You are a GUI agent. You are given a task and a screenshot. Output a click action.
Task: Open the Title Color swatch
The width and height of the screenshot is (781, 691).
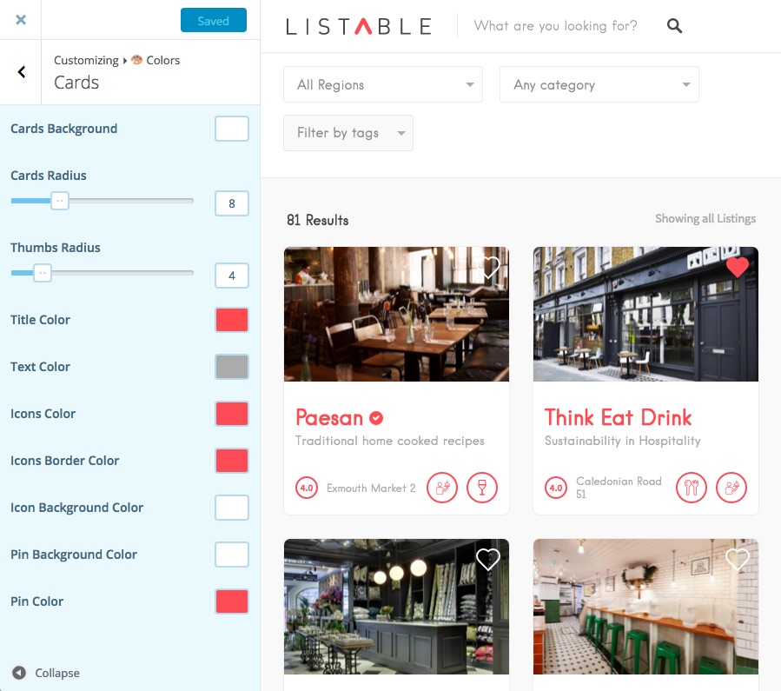pyautogui.click(x=232, y=320)
